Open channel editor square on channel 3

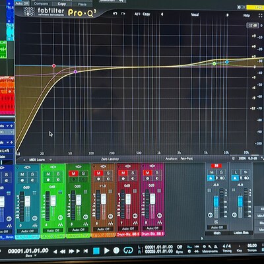(34, 193)
